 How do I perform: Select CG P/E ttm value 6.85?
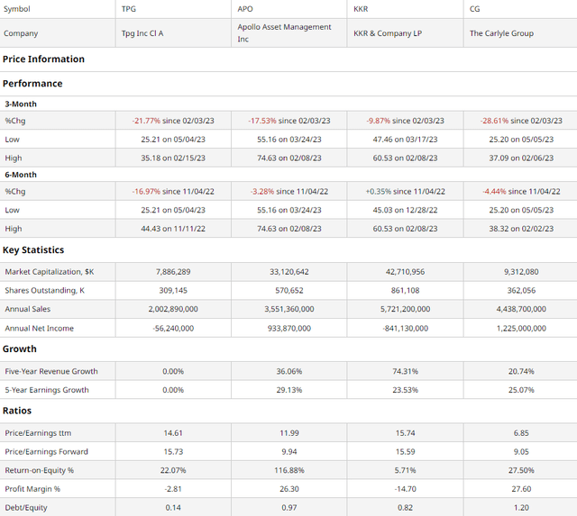coord(521,433)
